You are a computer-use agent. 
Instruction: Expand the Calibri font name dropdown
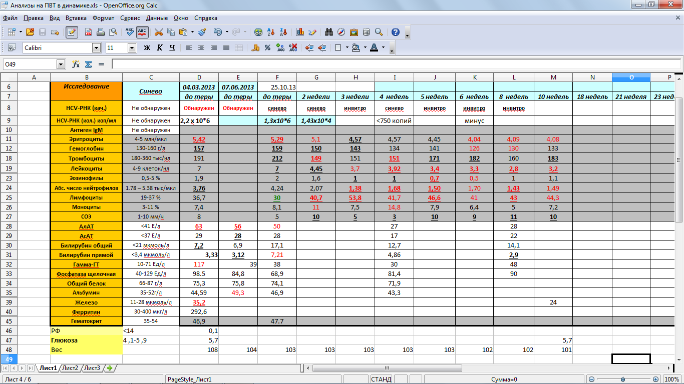96,48
